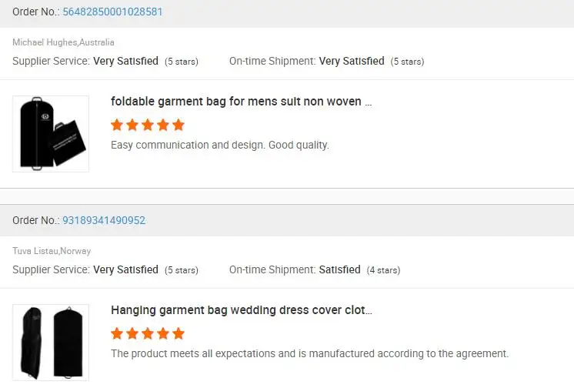574x388 pixels.
Task: Click the On-time Shipment "(4 stars)" label
Action: (382, 270)
